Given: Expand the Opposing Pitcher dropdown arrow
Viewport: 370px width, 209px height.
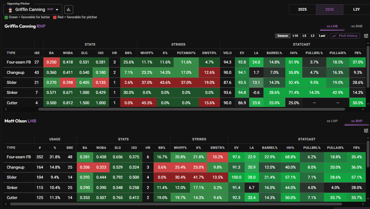Looking at the screenshot, I should [57, 10].
